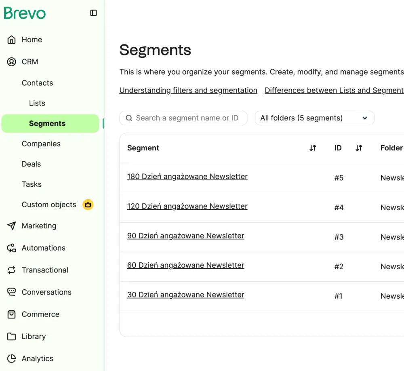The image size is (404, 371).
Task: Open Differences between Lists and Segments link
Action: click(x=334, y=90)
